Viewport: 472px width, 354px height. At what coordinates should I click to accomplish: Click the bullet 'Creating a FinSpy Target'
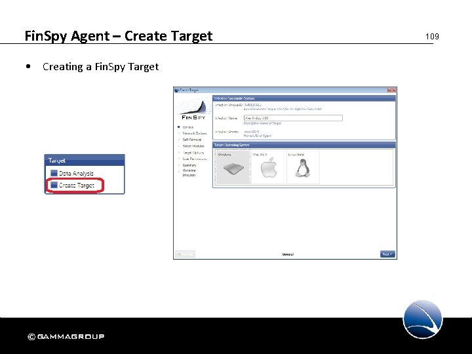[x=100, y=66]
